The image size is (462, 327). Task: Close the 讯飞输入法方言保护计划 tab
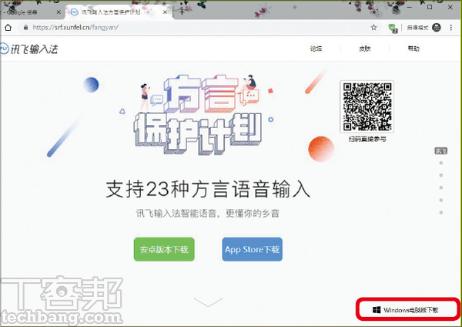165,12
